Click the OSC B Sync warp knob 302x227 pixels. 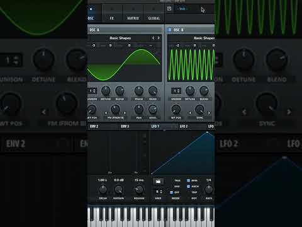[199, 110]
